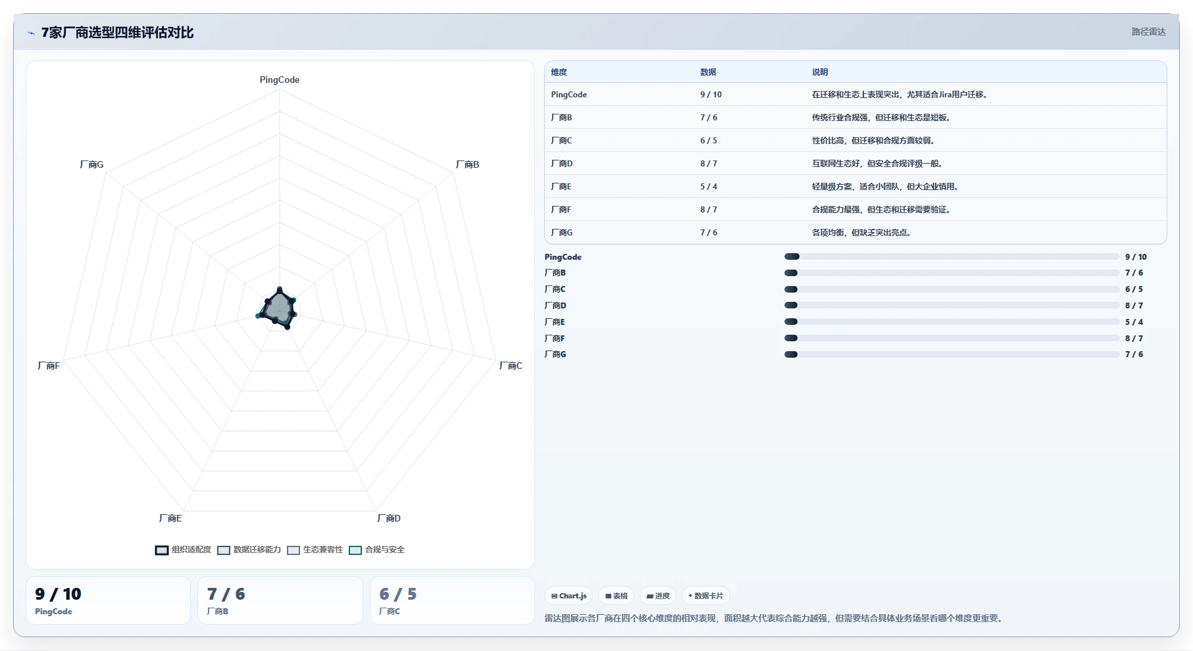The height and width of the screenshot is (651, 1193).
Task: Toggle the 数据迁移能力 legend dataset
Action: point(249,550)
